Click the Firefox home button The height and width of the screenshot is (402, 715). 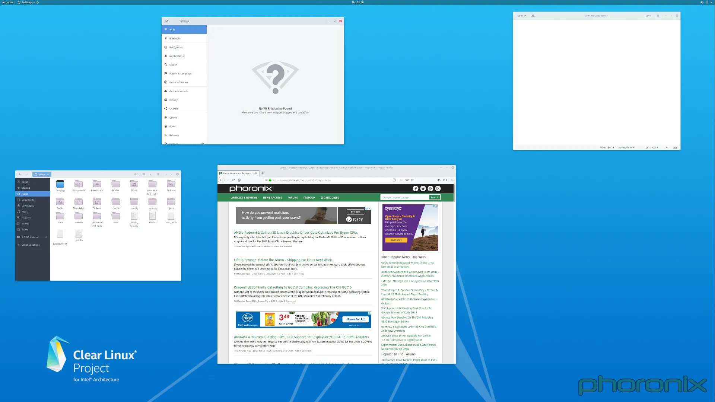point(239,180)
